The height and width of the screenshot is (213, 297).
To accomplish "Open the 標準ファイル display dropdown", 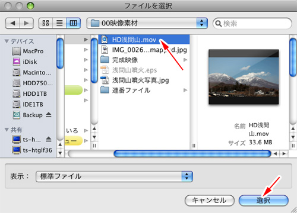I will (114, 176).
